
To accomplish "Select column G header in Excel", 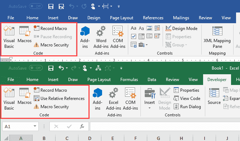I will tap(158, 138).
